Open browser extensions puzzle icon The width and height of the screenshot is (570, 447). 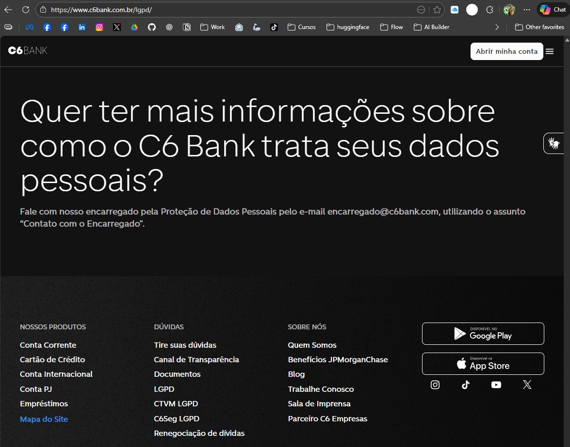pos(489,10)
